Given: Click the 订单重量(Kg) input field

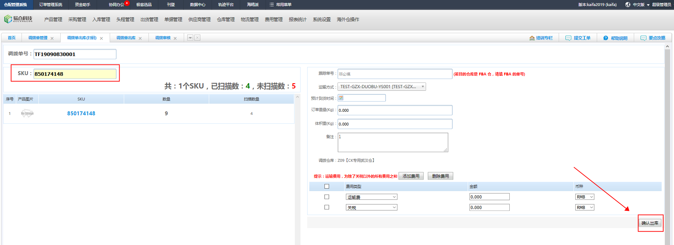Looking at the screenshot, I should click(x=395, y=110).
